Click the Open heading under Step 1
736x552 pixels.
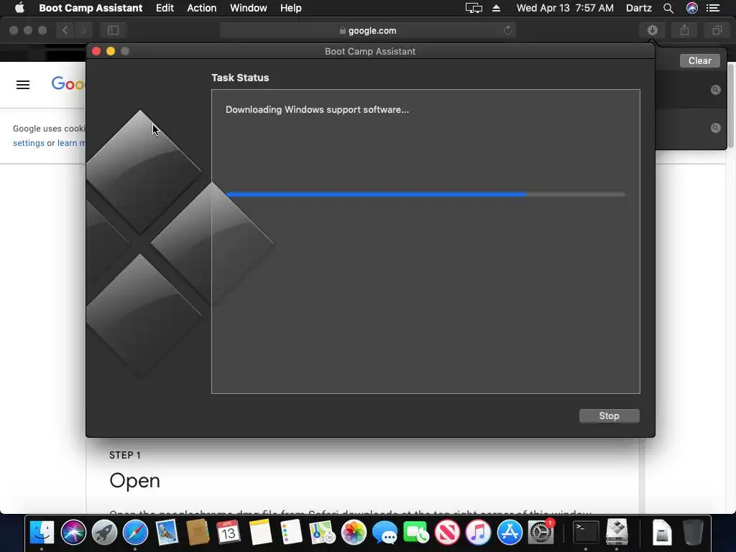click(134, 481)
